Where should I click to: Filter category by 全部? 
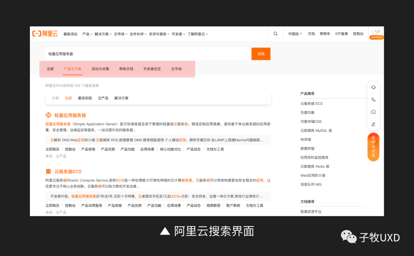68,98
